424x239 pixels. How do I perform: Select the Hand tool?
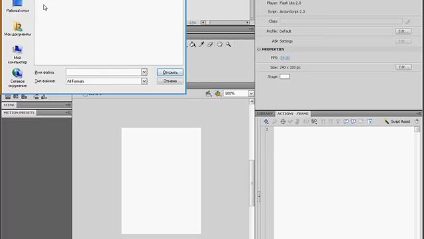tap(219, 44)
